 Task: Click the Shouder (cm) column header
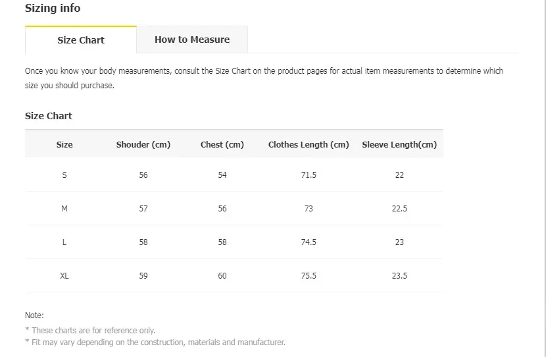tap(143, 145)
